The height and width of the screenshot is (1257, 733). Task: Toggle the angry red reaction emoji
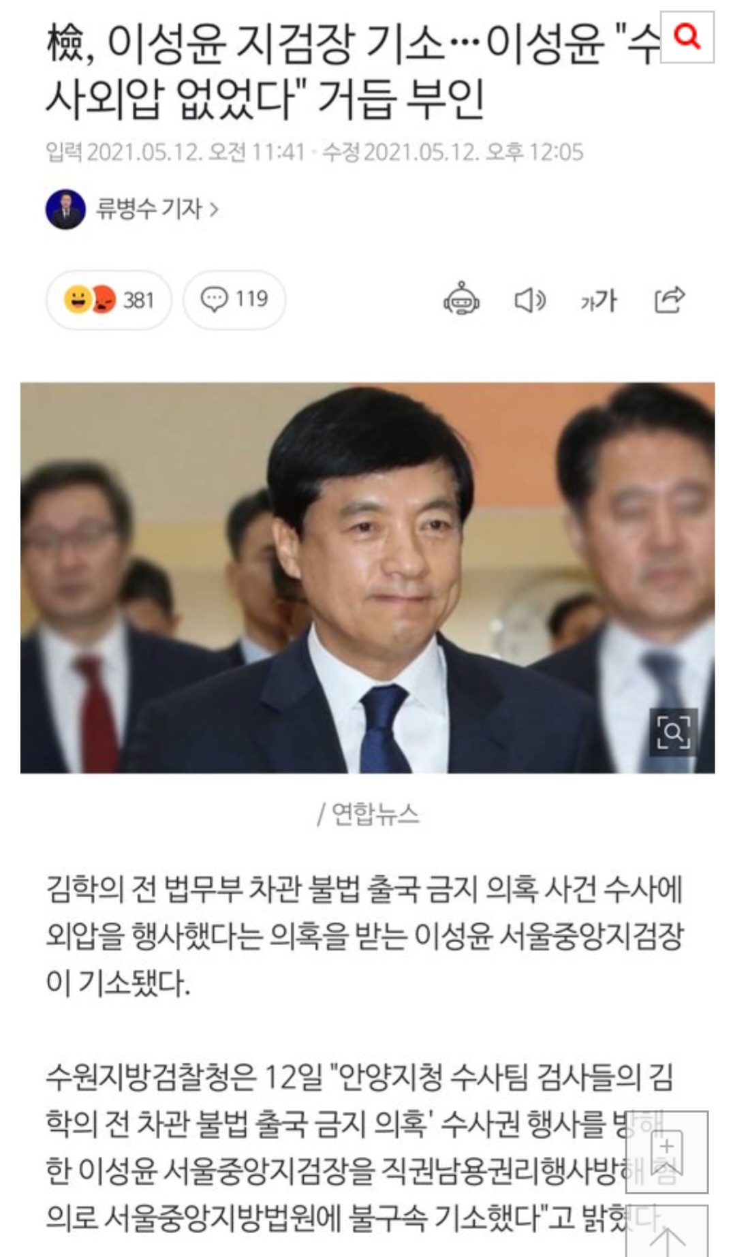(x=103, y=300)
